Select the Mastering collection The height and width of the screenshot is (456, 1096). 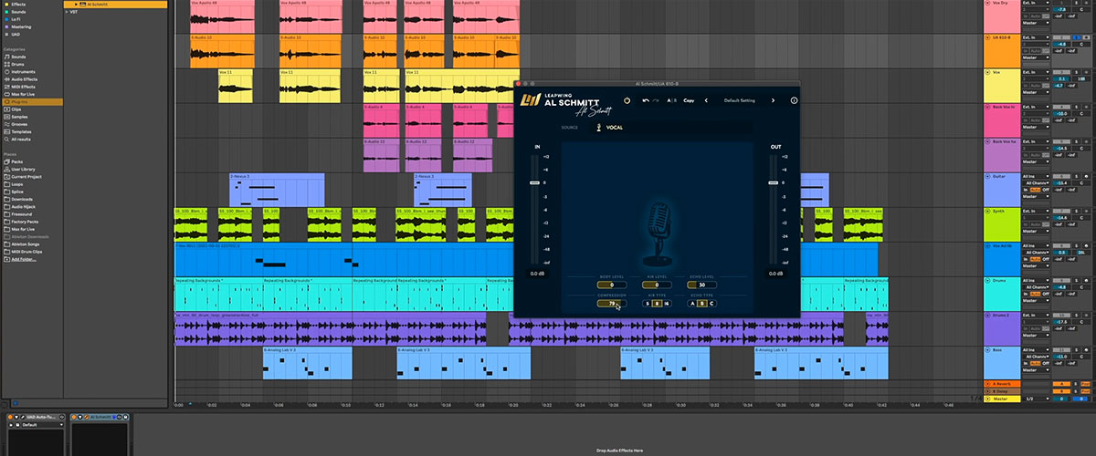pyautogui.click(x=20, y=26)
